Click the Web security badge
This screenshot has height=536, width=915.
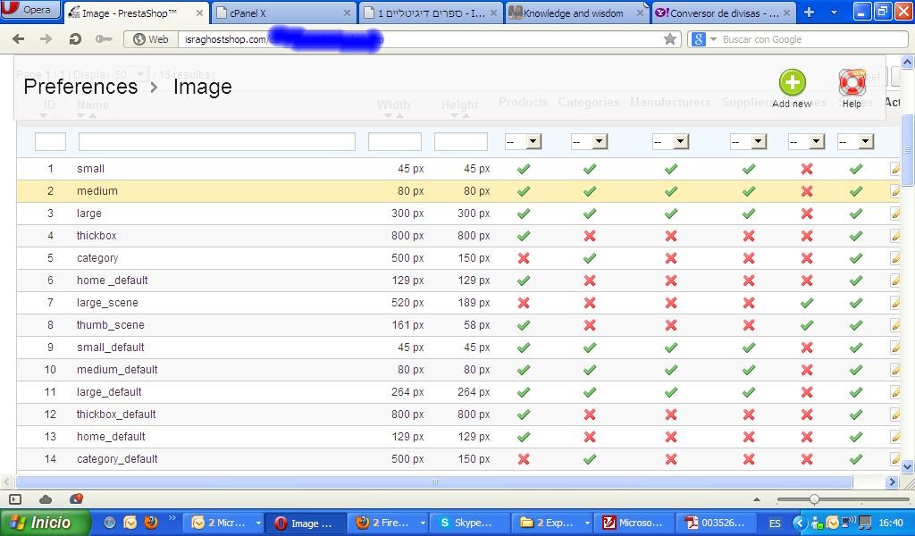(x=150, y=39)
